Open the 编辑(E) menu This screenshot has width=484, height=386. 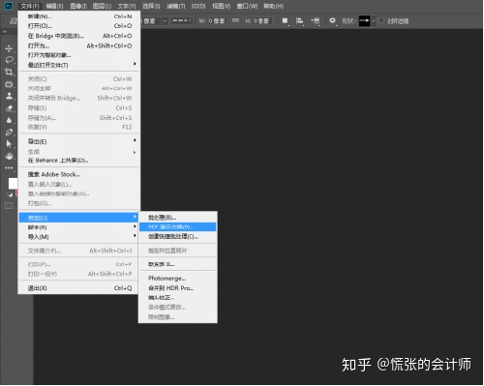[x=54, y=6]
